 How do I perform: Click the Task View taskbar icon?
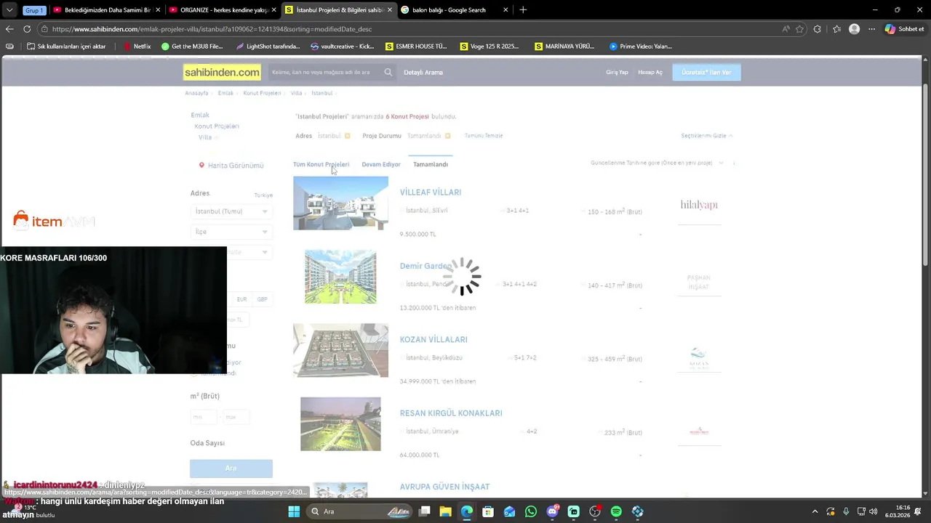424,511
